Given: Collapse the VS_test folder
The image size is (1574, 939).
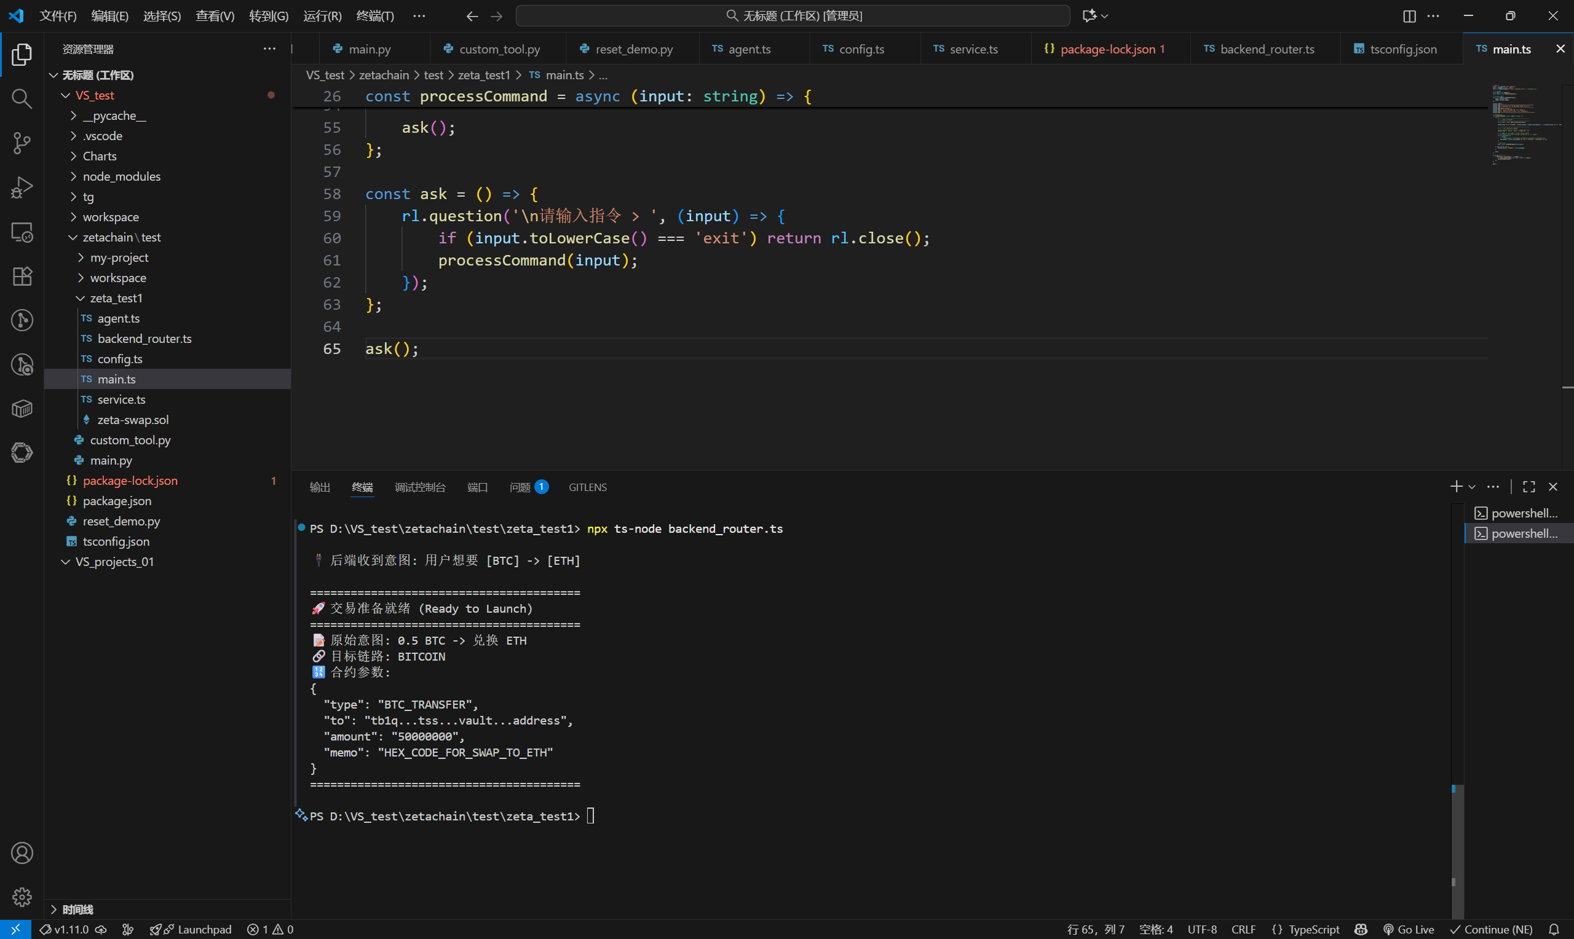Looking at the screenshot, I should point(168,95).
